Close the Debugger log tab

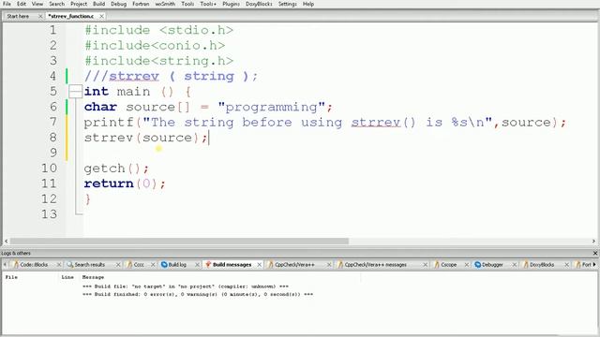[515, 264]
